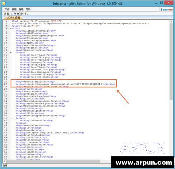Click the vertical scrollbar up arrow
This screenshot has height=169, width=175.
pos(171,22)
